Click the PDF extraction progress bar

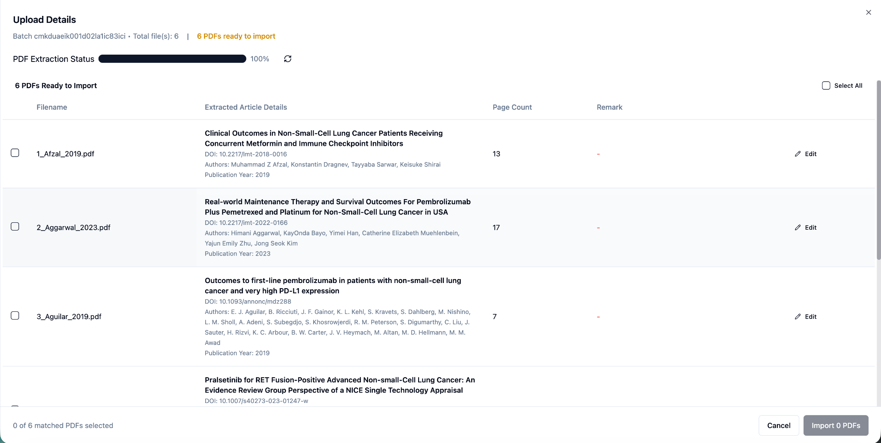click(172, 59)
